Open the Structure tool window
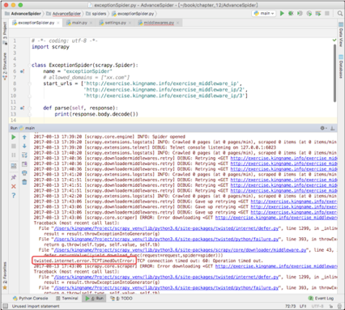The image size is (345, 310). [5, 66]
